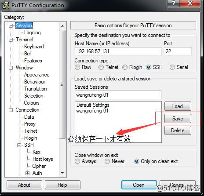The height and width of the screenshot is (196, 204).
Task: Select the Window category
Action: tap(24, 68)
